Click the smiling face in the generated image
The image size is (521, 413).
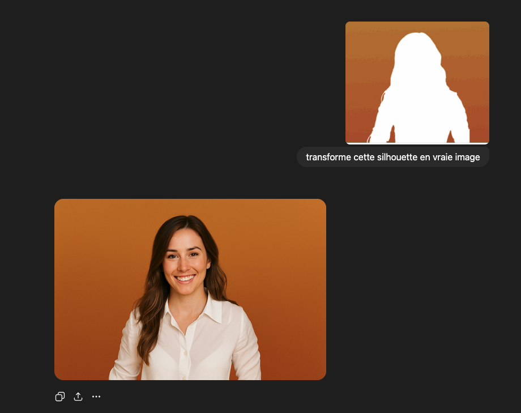click(x=185, y=262)
